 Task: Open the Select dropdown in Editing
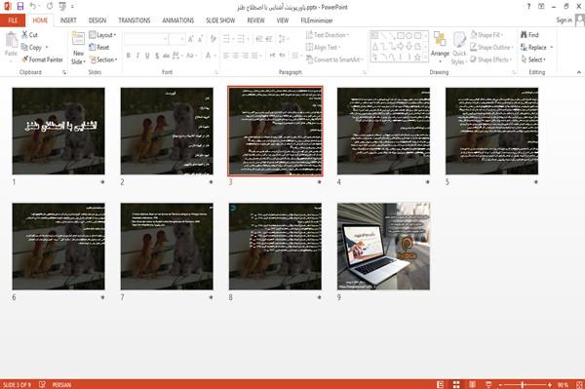point(533,59)
